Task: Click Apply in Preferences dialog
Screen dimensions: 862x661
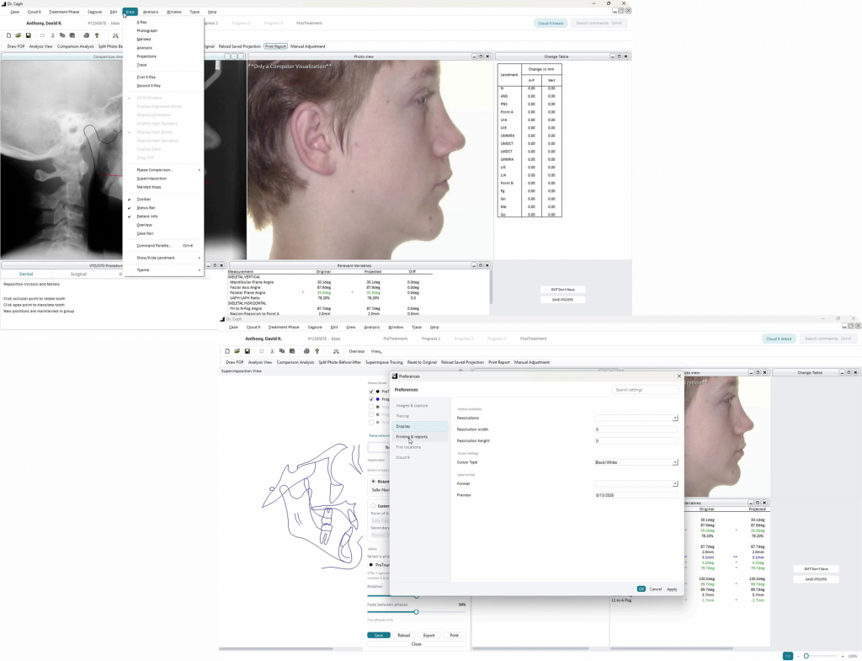Action: coord(672,589)
